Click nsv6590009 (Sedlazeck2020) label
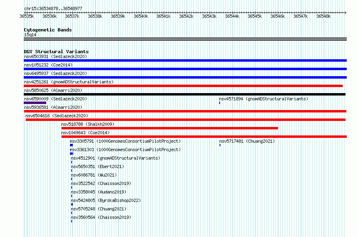358x237 pixels. pyautogui.click(x=56, y=99)
